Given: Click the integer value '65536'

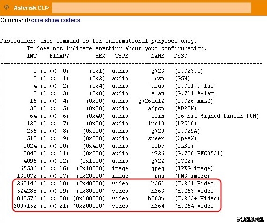Looking at the screenshot, I should click(29, 168).
